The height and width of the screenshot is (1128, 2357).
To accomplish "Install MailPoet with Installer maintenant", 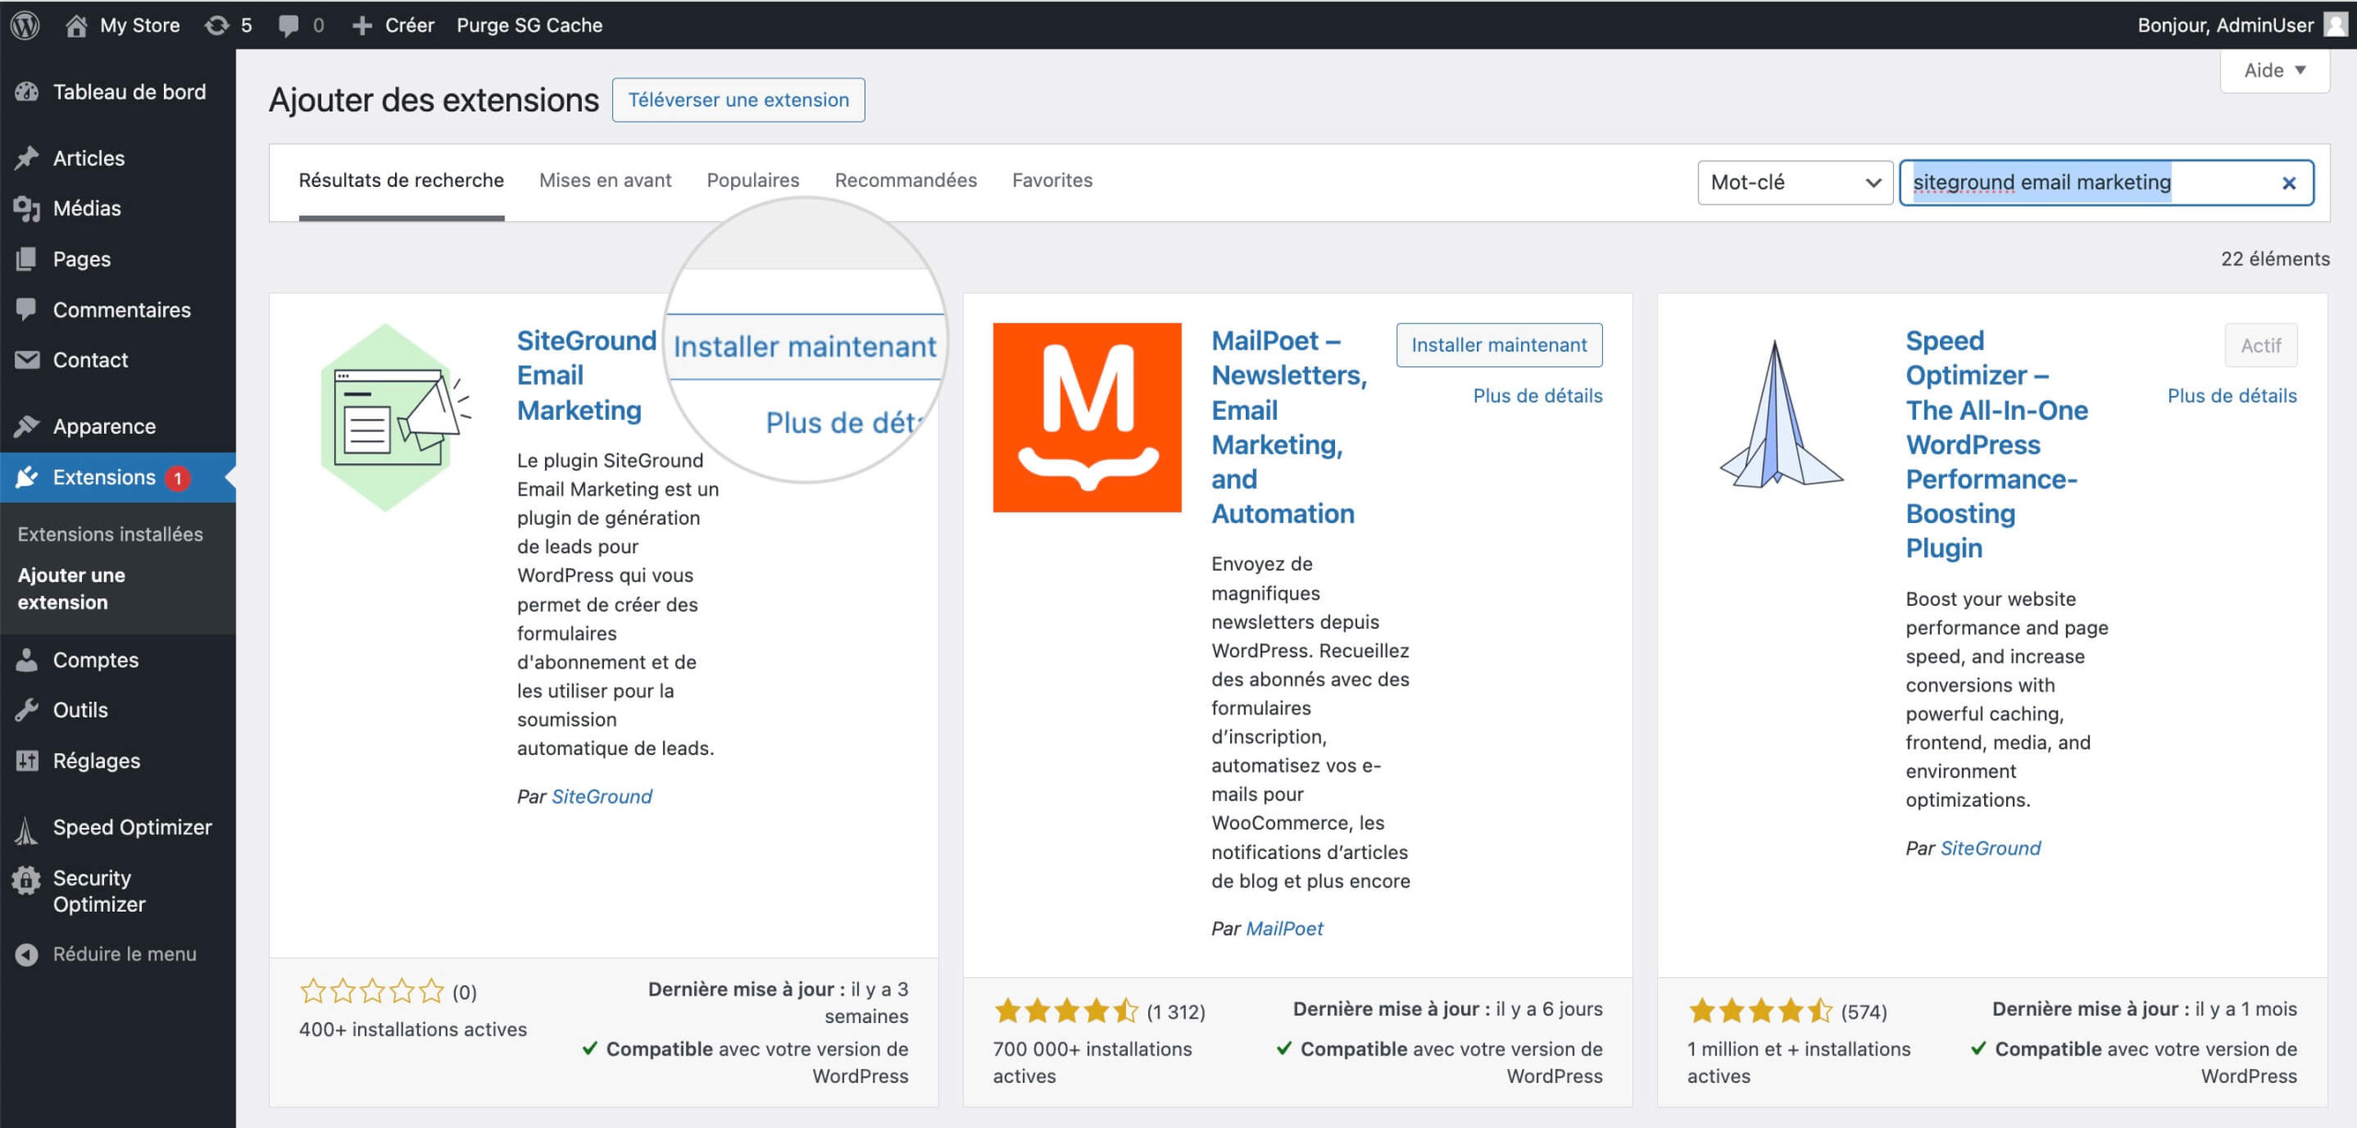I will [x=1499, y=344].
